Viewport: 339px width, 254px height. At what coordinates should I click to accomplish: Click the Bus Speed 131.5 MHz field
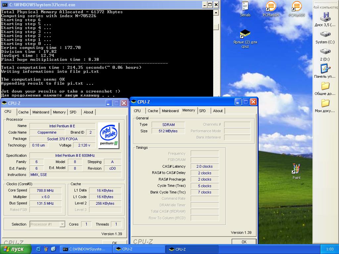tap(45, 203)
